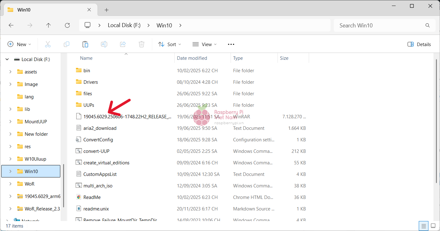Viewport: 440px width, 231px height.
Task: Add a new tab with plus icon
Action: (107, 10)
